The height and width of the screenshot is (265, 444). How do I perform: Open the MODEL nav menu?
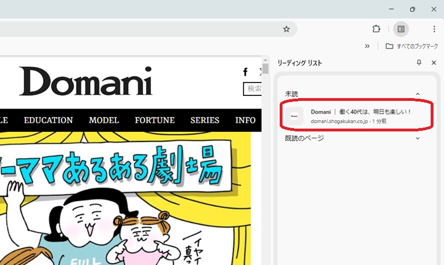tap(104, 120)
